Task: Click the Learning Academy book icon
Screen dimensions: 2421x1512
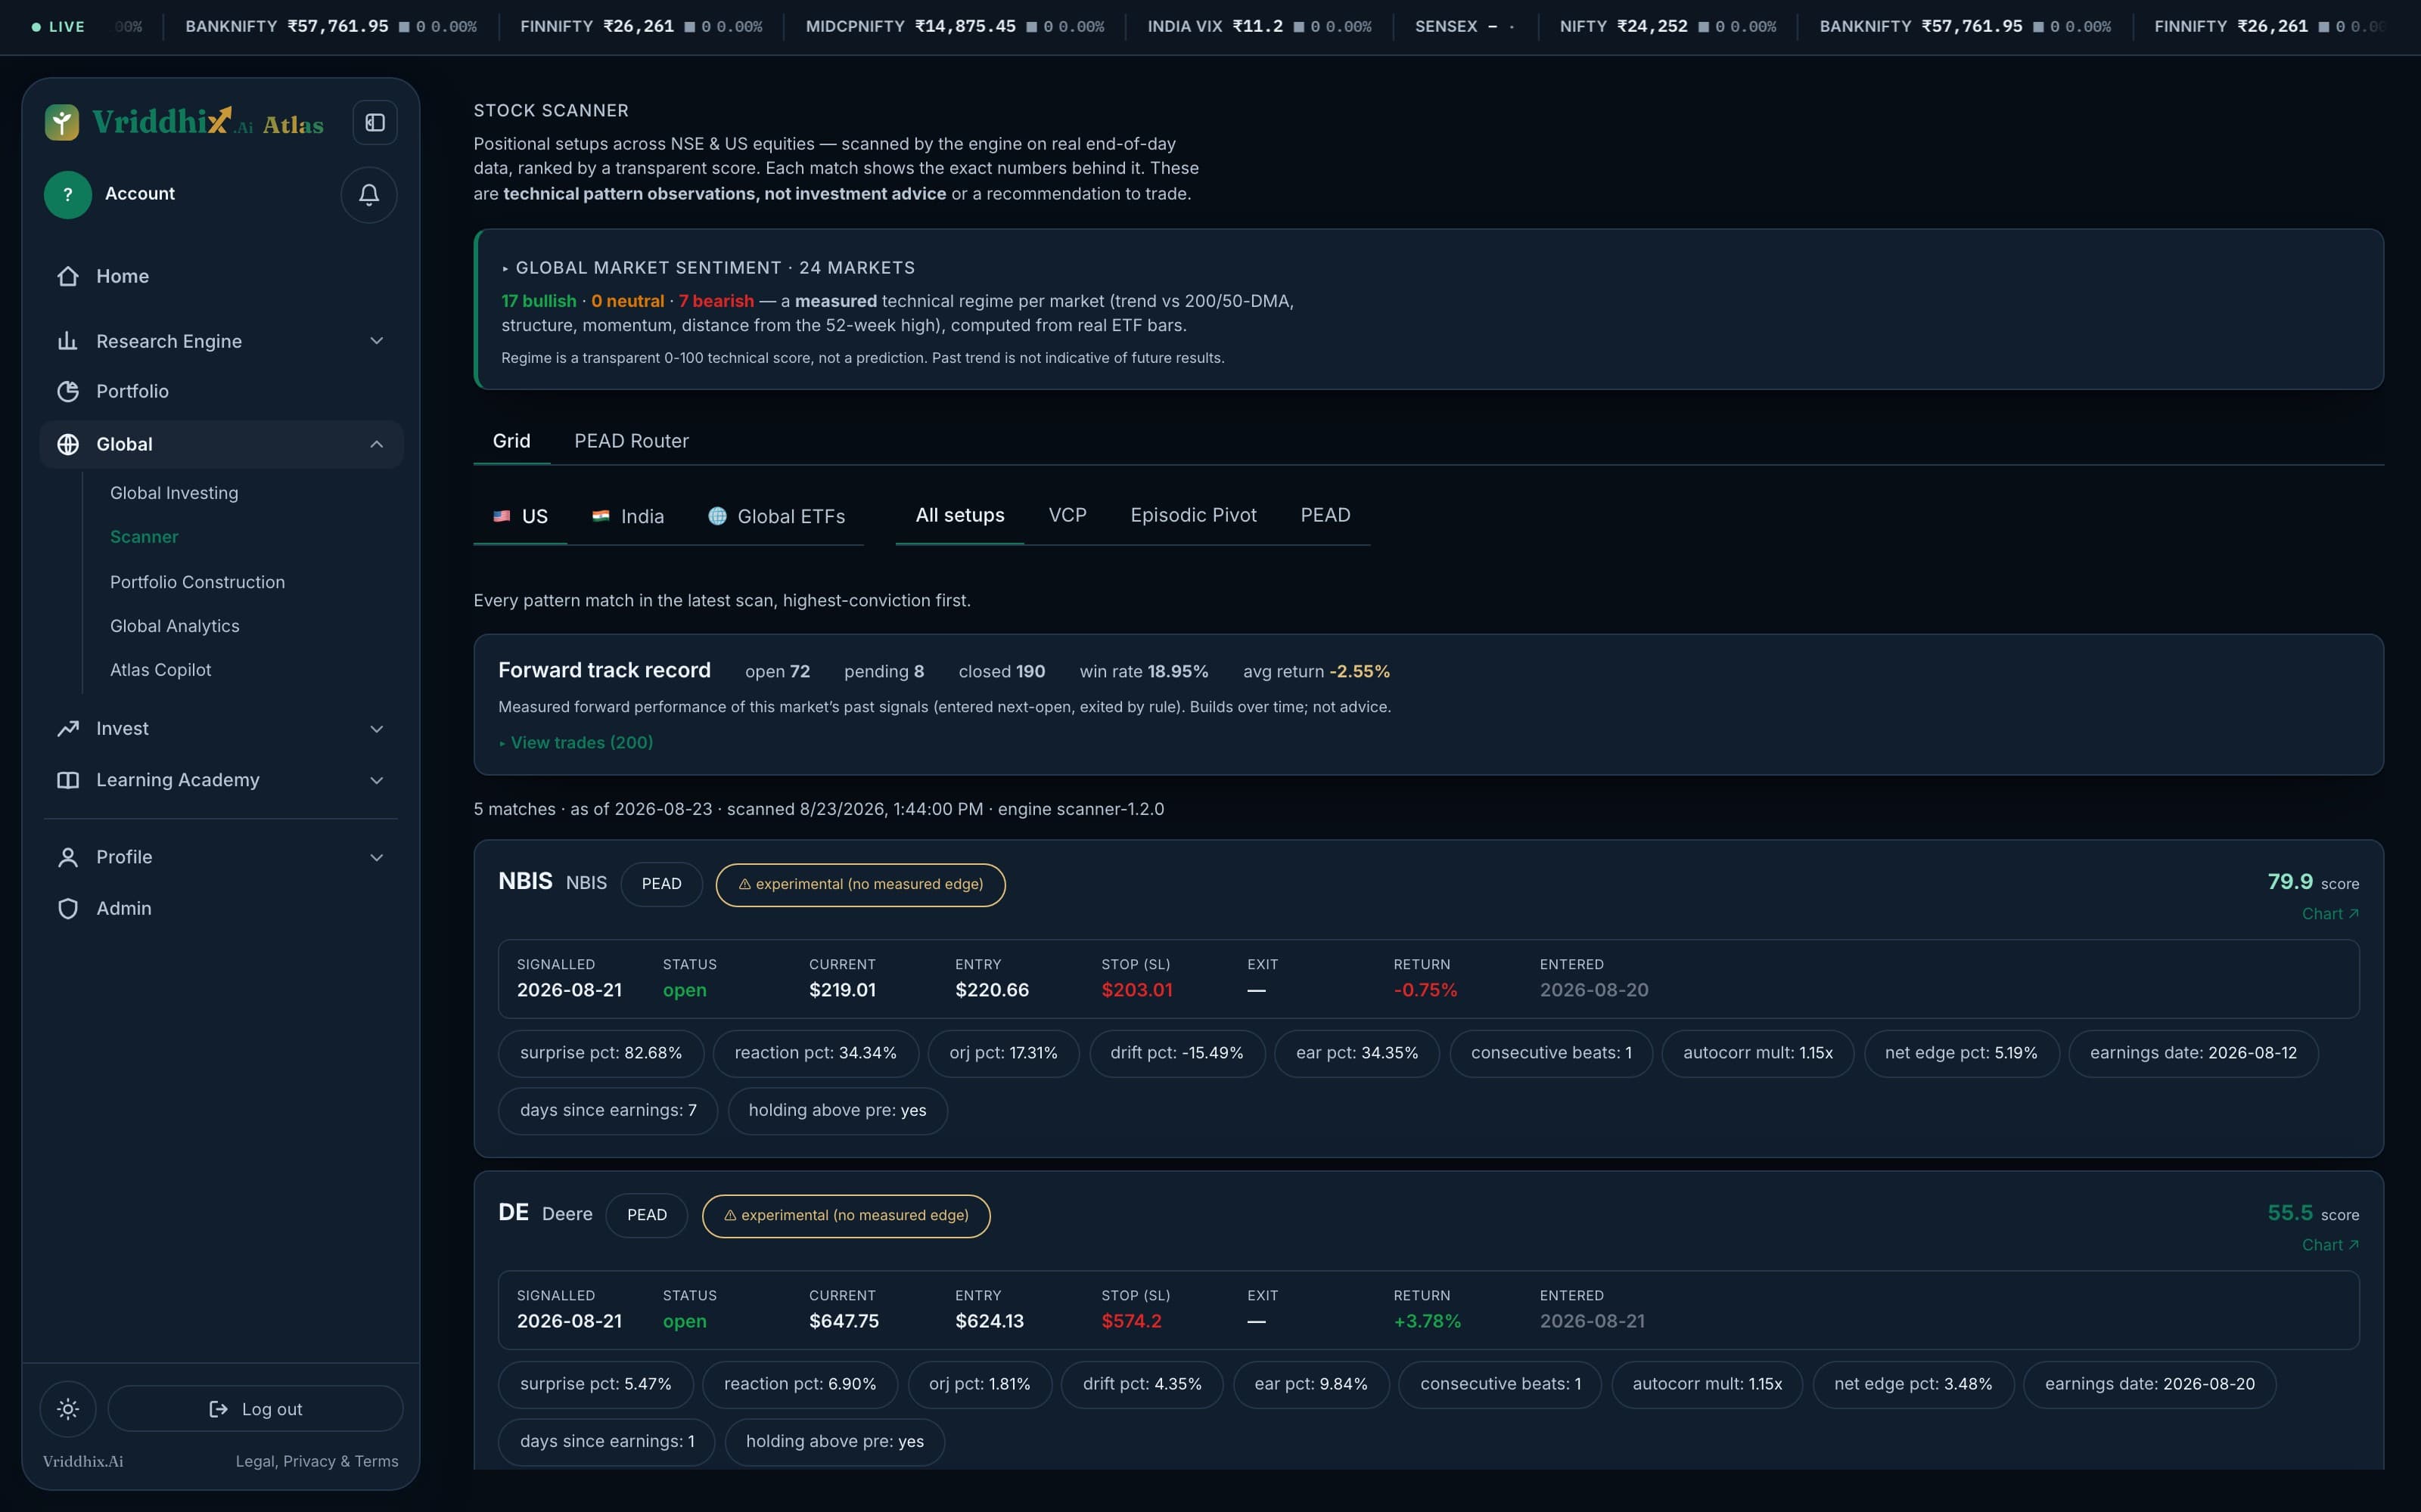Action: [x=68, y=780]
